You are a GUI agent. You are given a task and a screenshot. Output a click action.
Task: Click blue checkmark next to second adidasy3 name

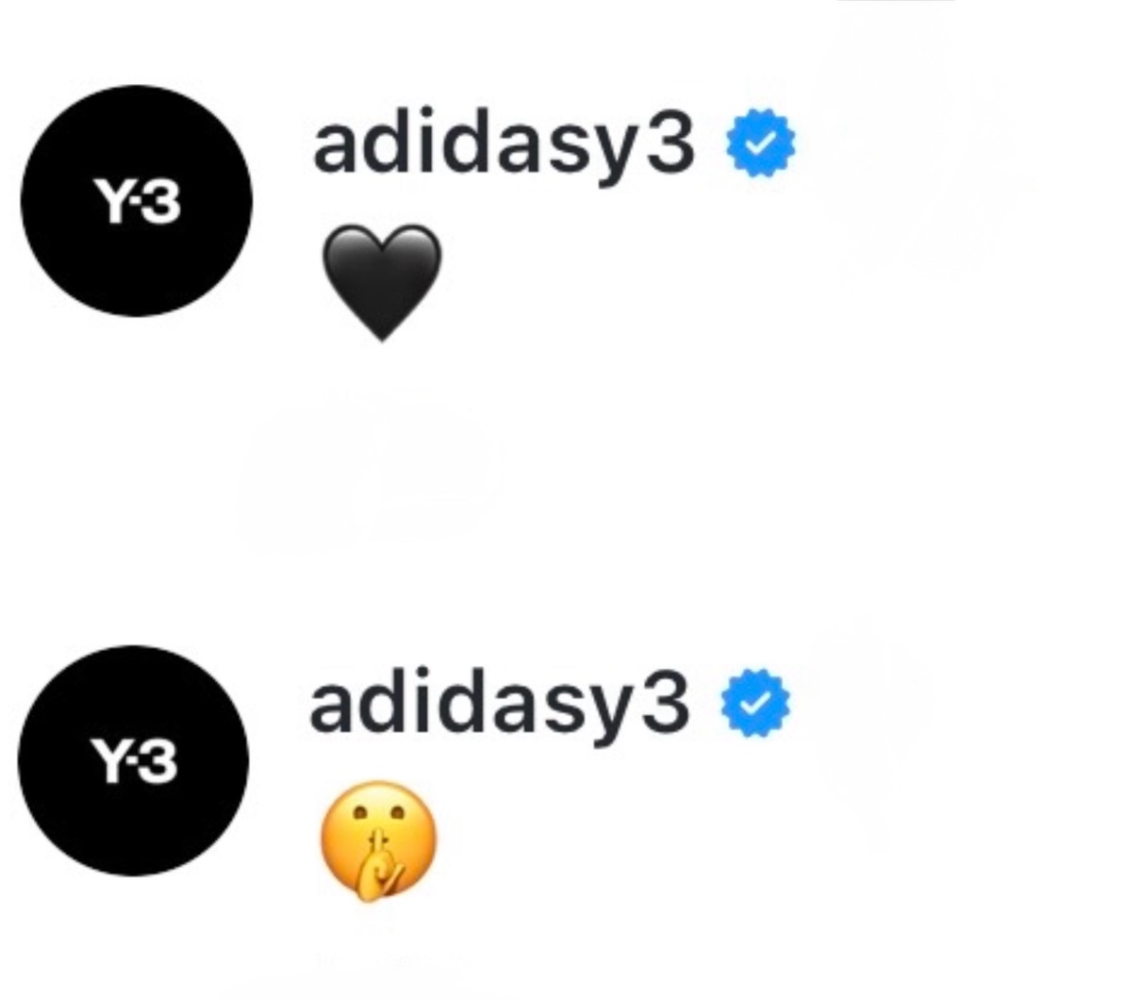[755, 703]
